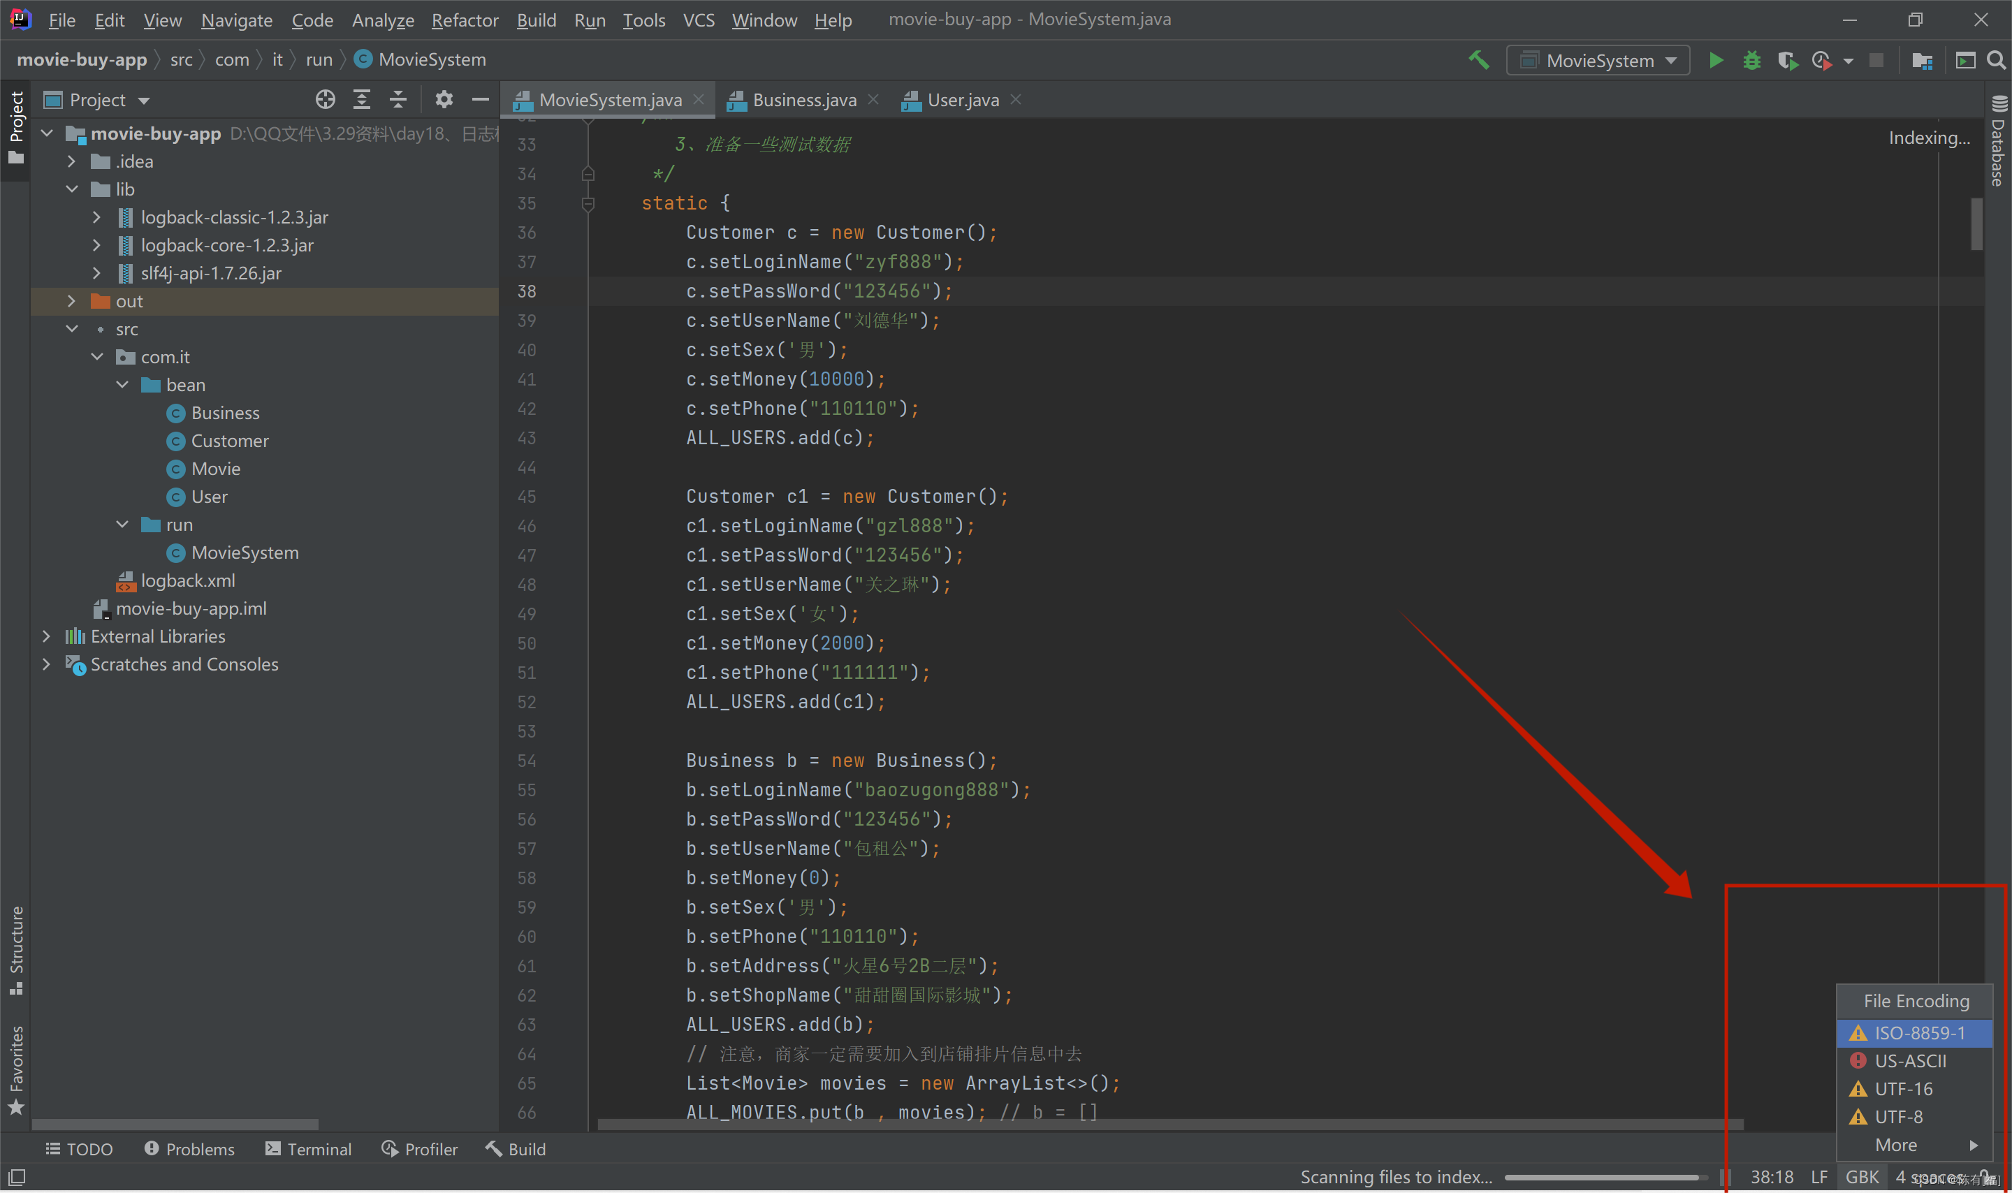Open the Refactor menu
The height and width of the screenshot is (1193, 2012).
pos(465,20)
